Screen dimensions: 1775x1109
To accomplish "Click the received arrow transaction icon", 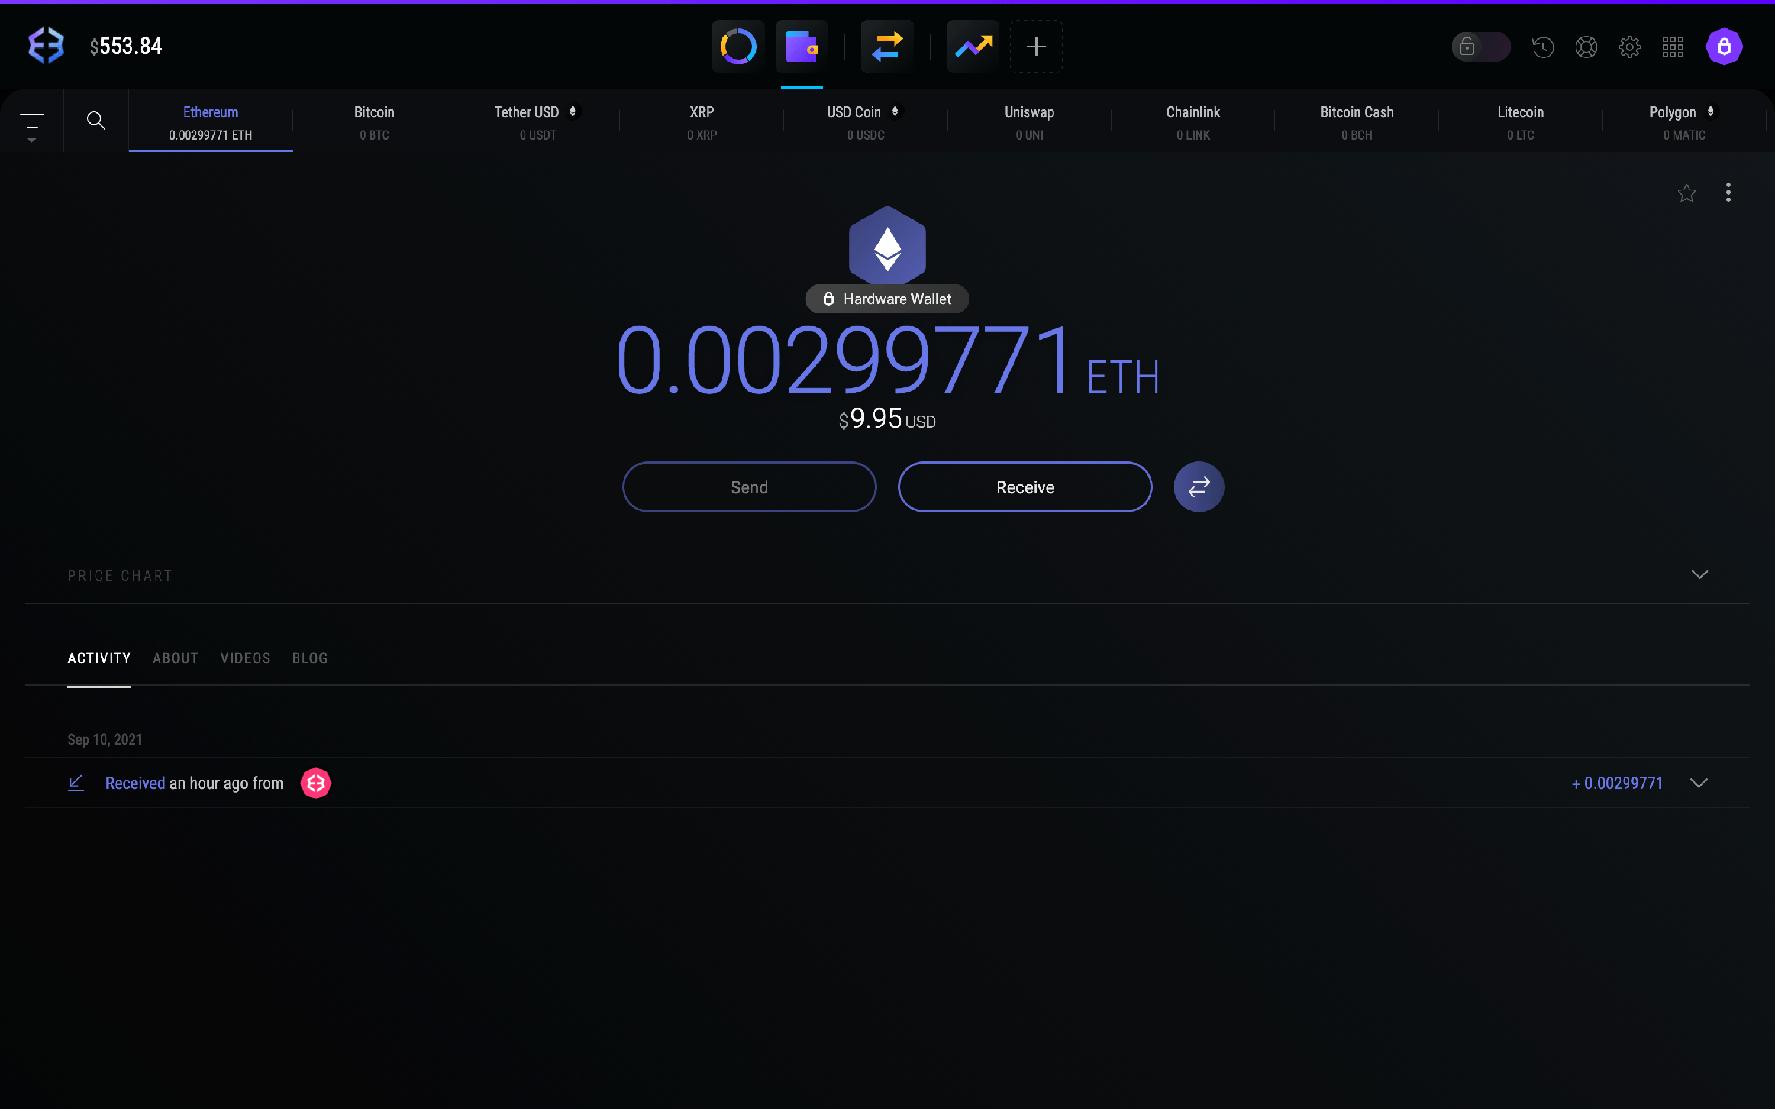I will click(76, 783).
